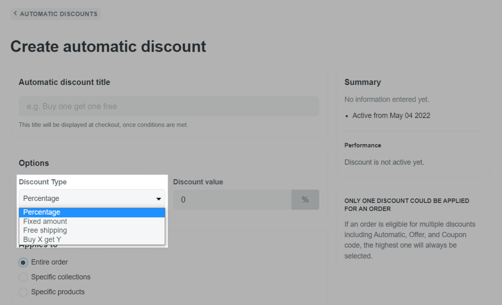Open the Discount Type dropdown
This screenshot has height=305, width=502.
pyautogui.click(x=92, y=198)
